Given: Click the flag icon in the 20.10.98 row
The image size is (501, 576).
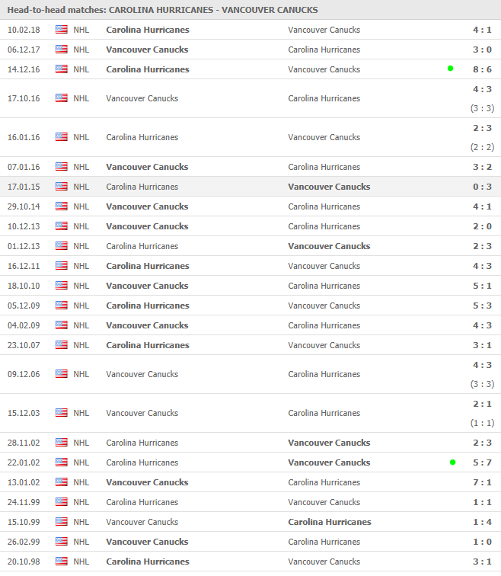Looking at the screenshot, I should point(62,562).
